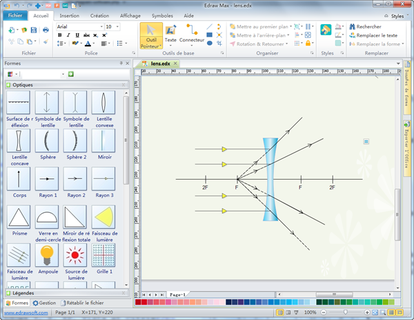
Task: Open the font size dropdown
Action: (x=118, y=26)
